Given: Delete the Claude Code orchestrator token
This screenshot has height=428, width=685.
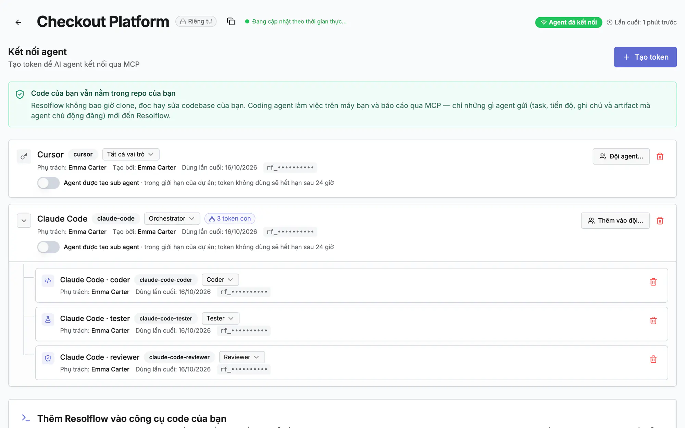Looking at the screenshot, I should coord(660,221).
